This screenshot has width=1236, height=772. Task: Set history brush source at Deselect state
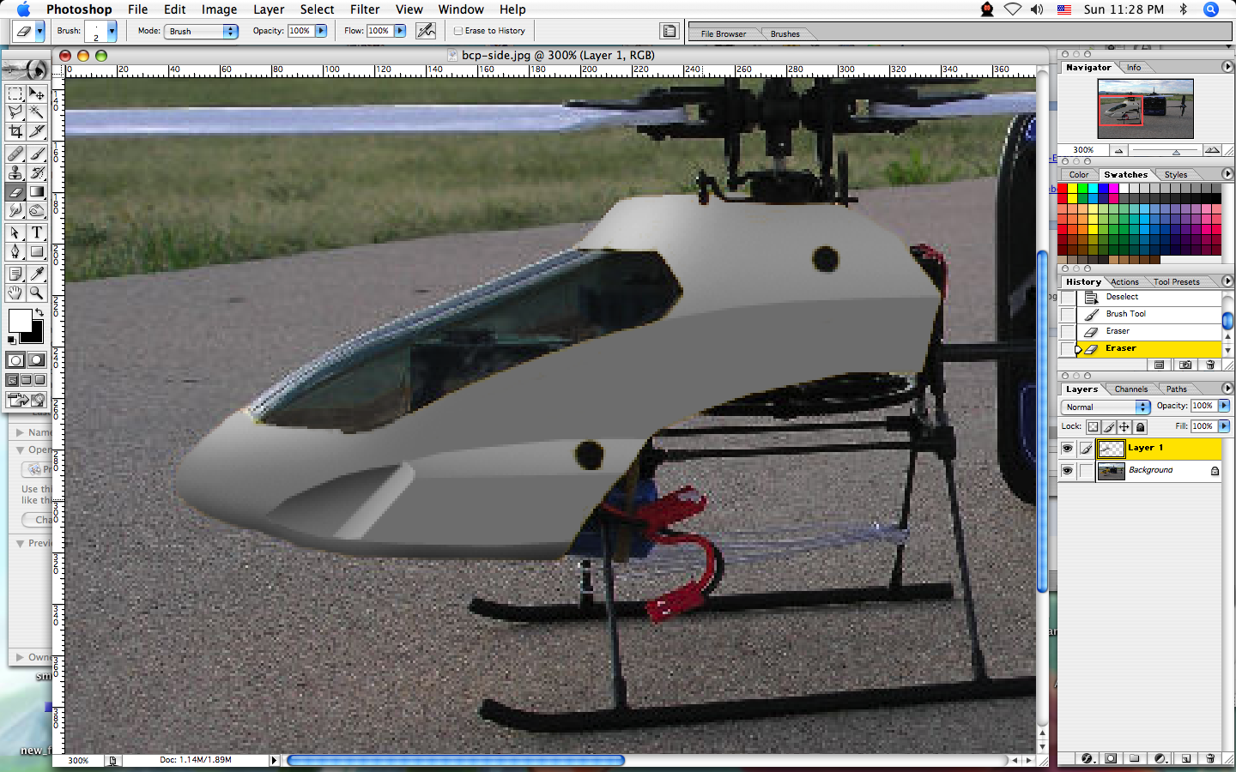pos(1068,298)
